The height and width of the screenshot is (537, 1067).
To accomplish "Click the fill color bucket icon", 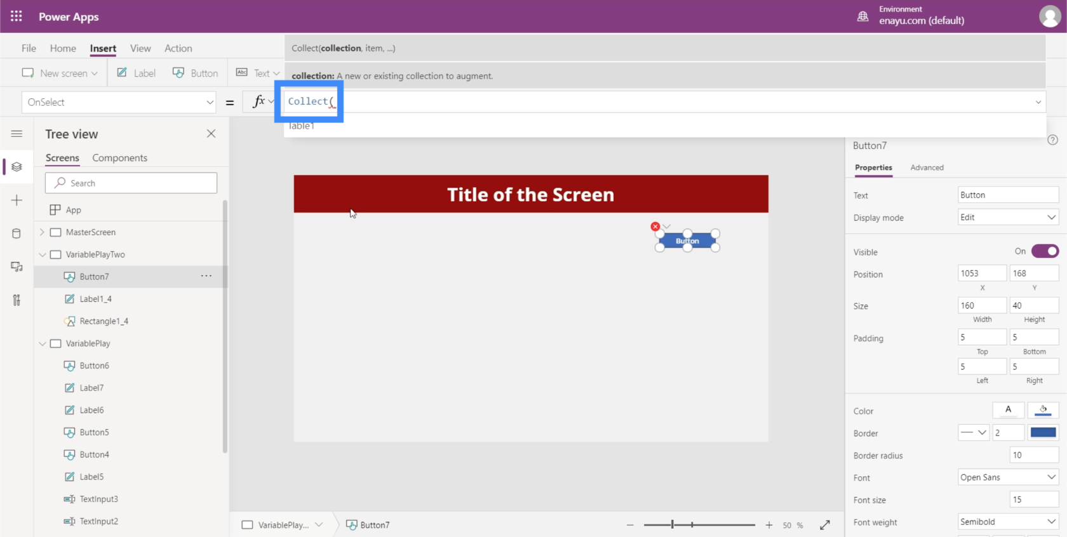I will (x=1043, y=410).
